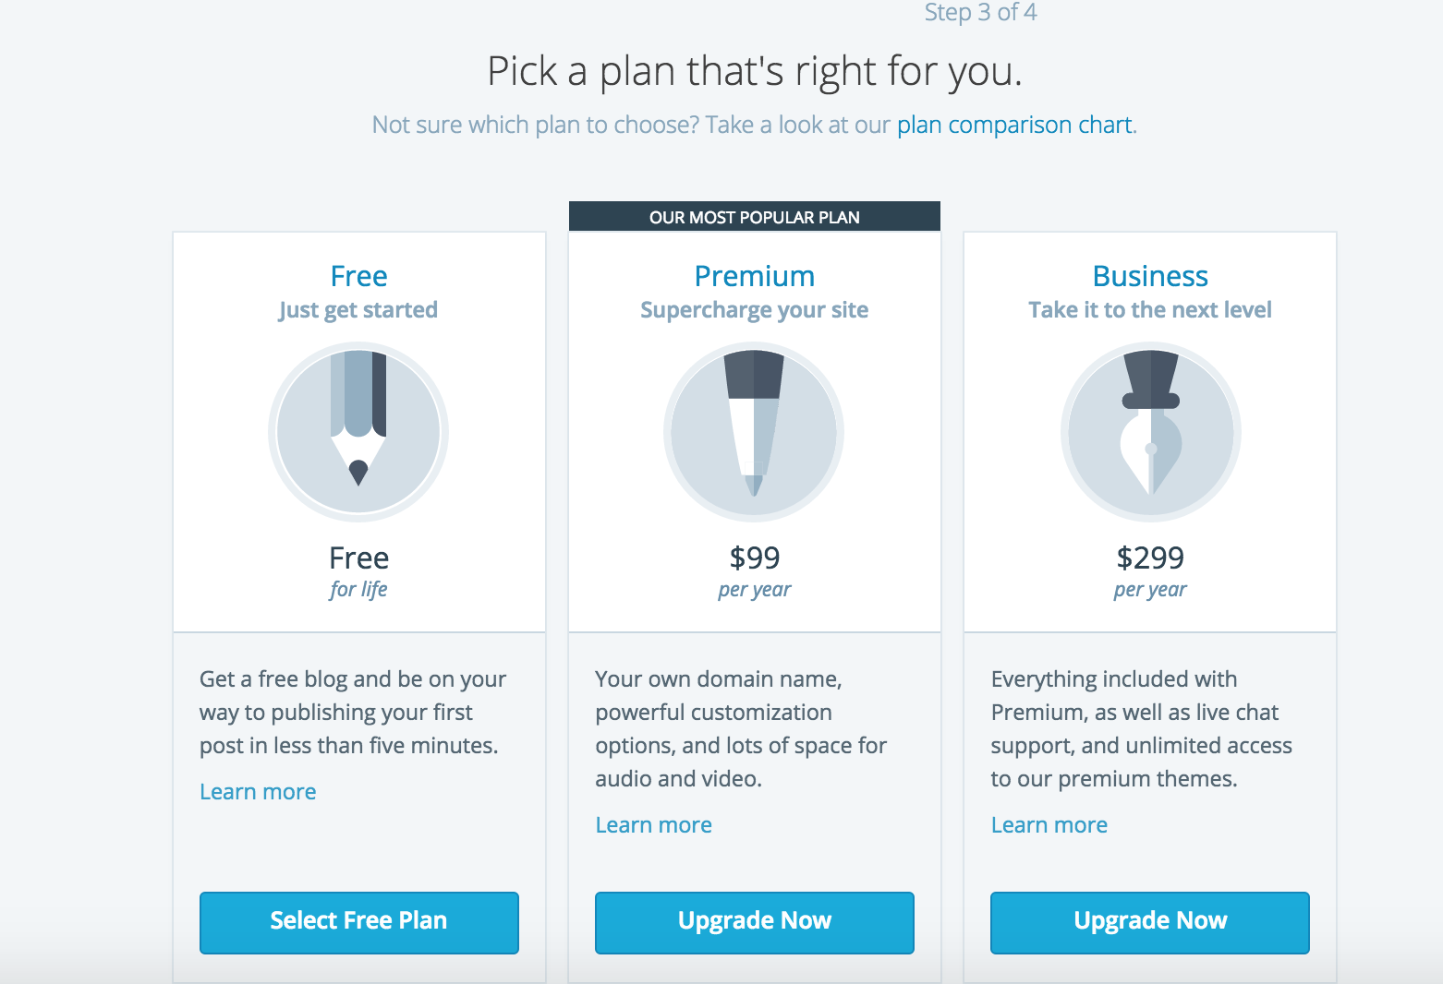Click the Business plan title heading
Screen dimensions: 1443x984
tap(1150, 276)
